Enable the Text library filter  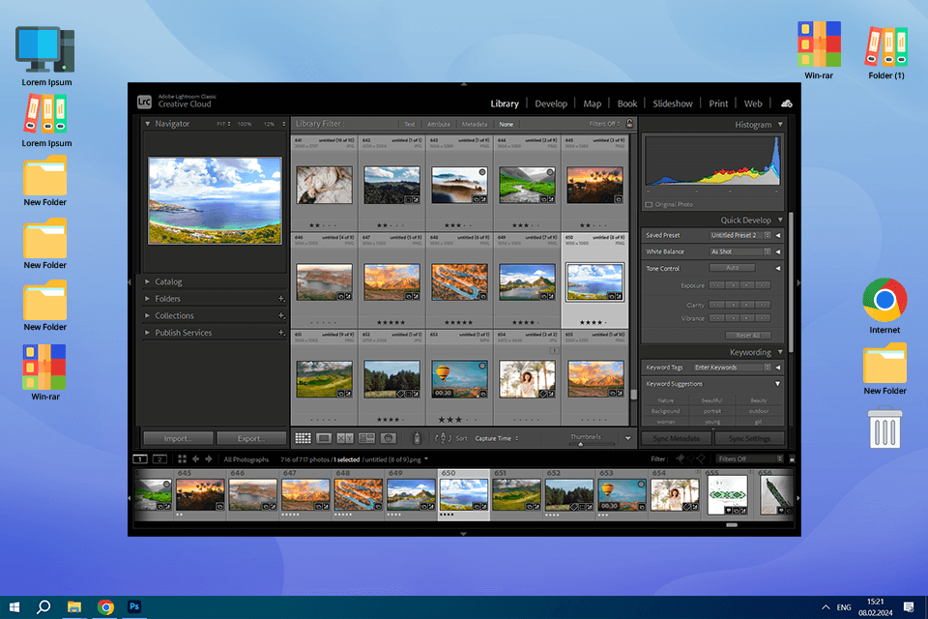pyautogui.click(x=410, y=125)
